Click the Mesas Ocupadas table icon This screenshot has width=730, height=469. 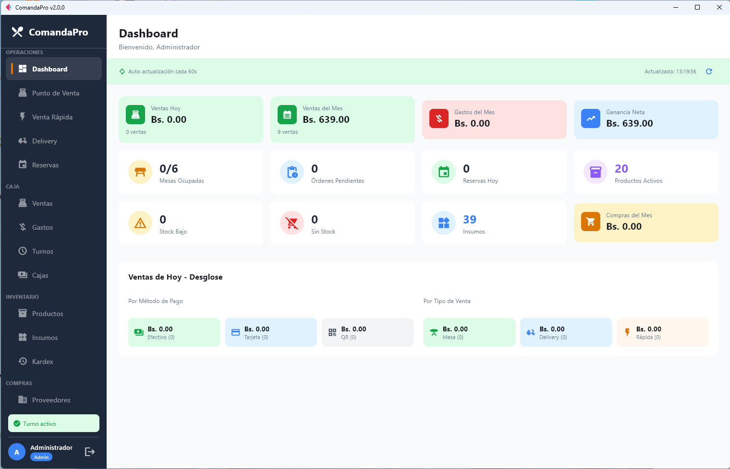click(140, 172)
